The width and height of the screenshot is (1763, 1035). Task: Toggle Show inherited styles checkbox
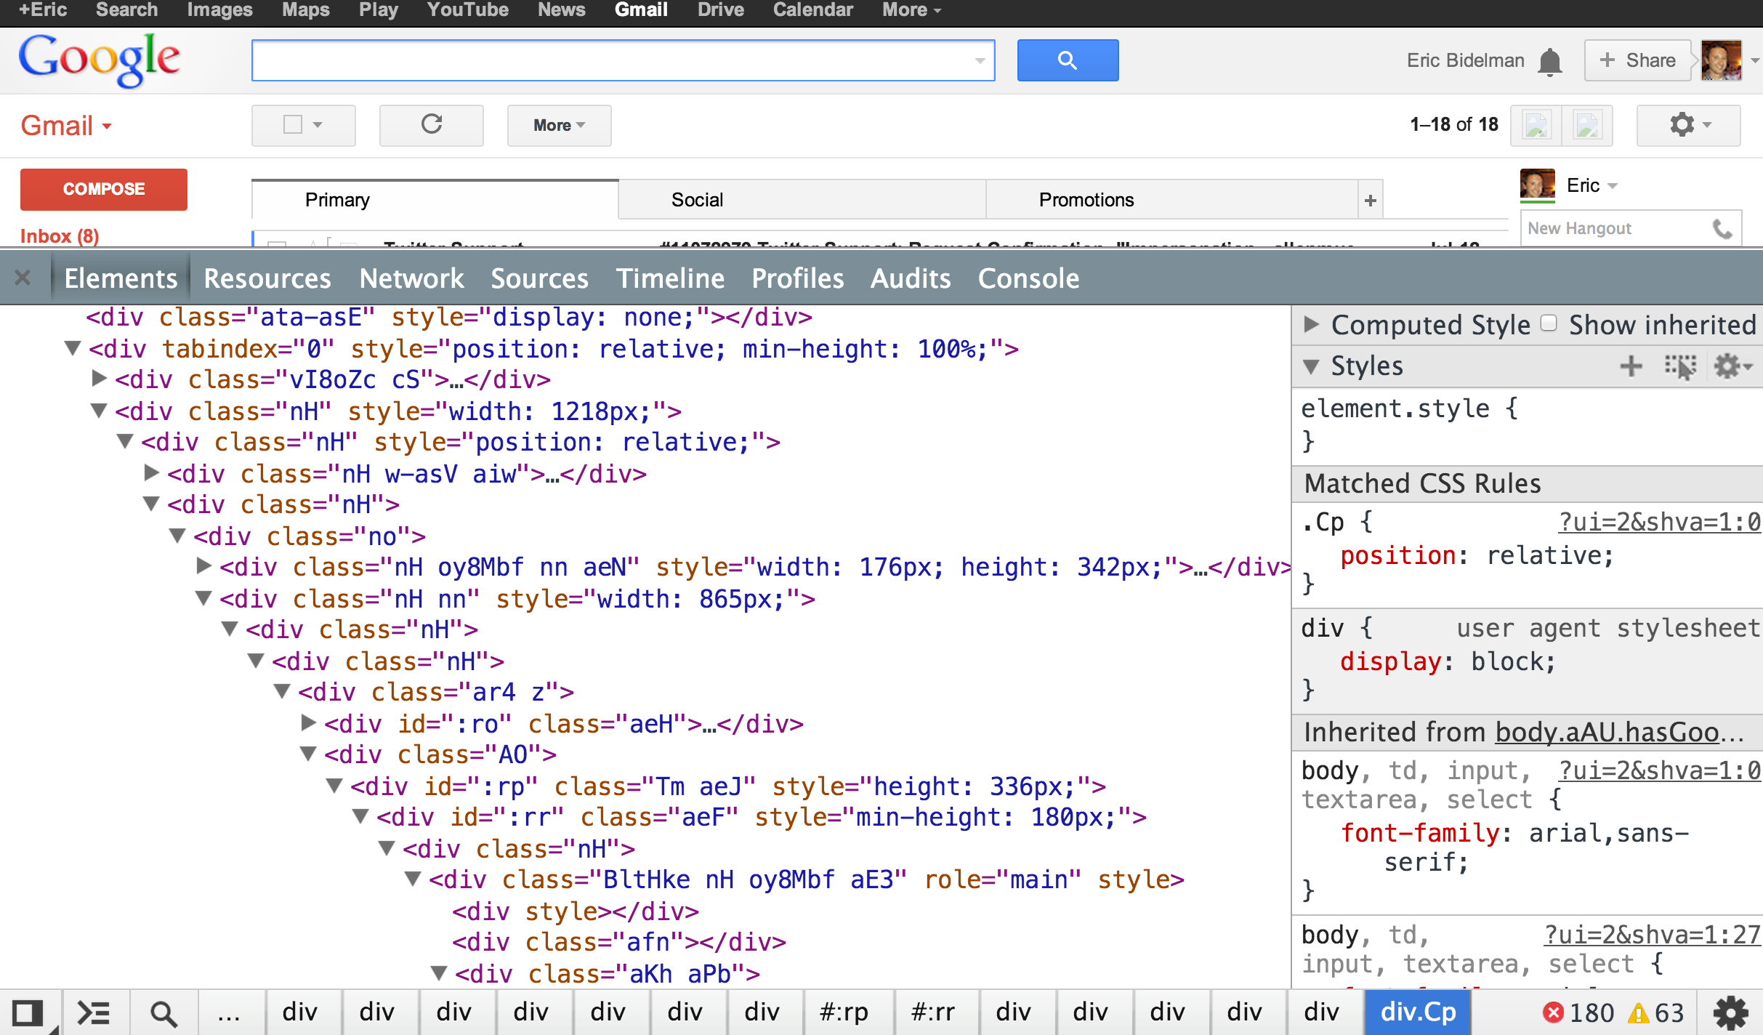[x=1549, y=324]
